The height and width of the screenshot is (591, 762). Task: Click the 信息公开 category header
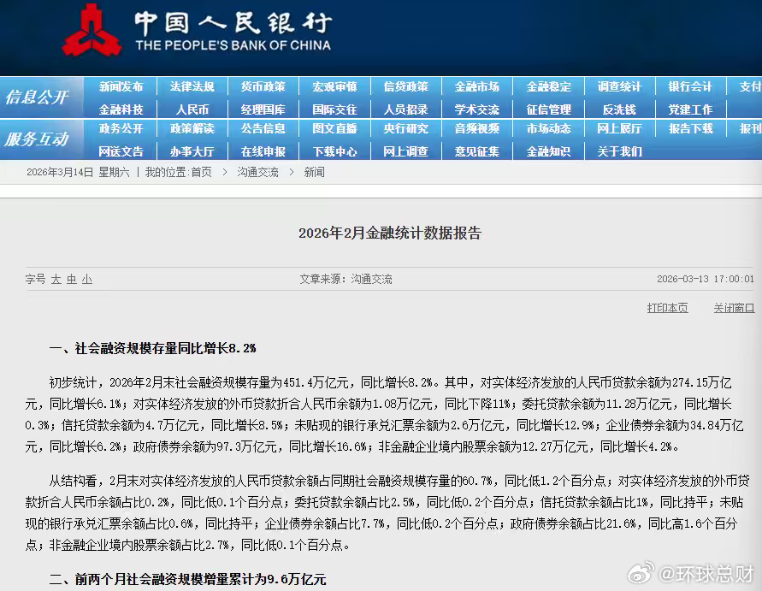pos(37,98)
